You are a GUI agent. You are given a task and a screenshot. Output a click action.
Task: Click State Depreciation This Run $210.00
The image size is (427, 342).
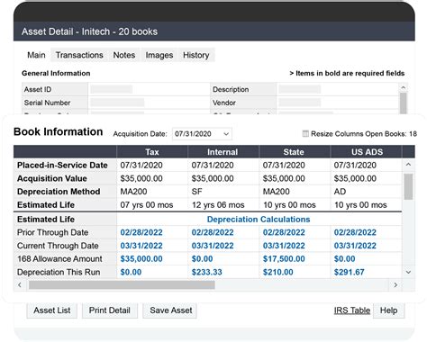point(278,272)
